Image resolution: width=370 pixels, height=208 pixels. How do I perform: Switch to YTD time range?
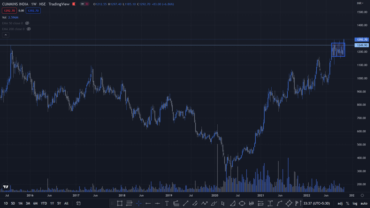pyautogui.click(x=44, y=203)
